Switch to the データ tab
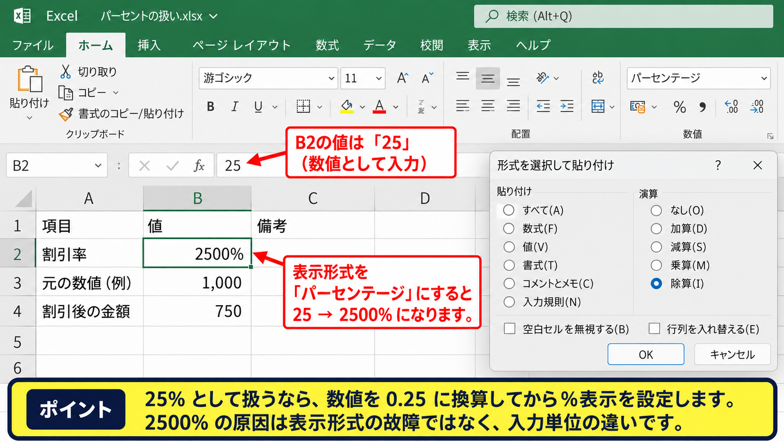Screen dimensions: 784x441 (379, 45)
